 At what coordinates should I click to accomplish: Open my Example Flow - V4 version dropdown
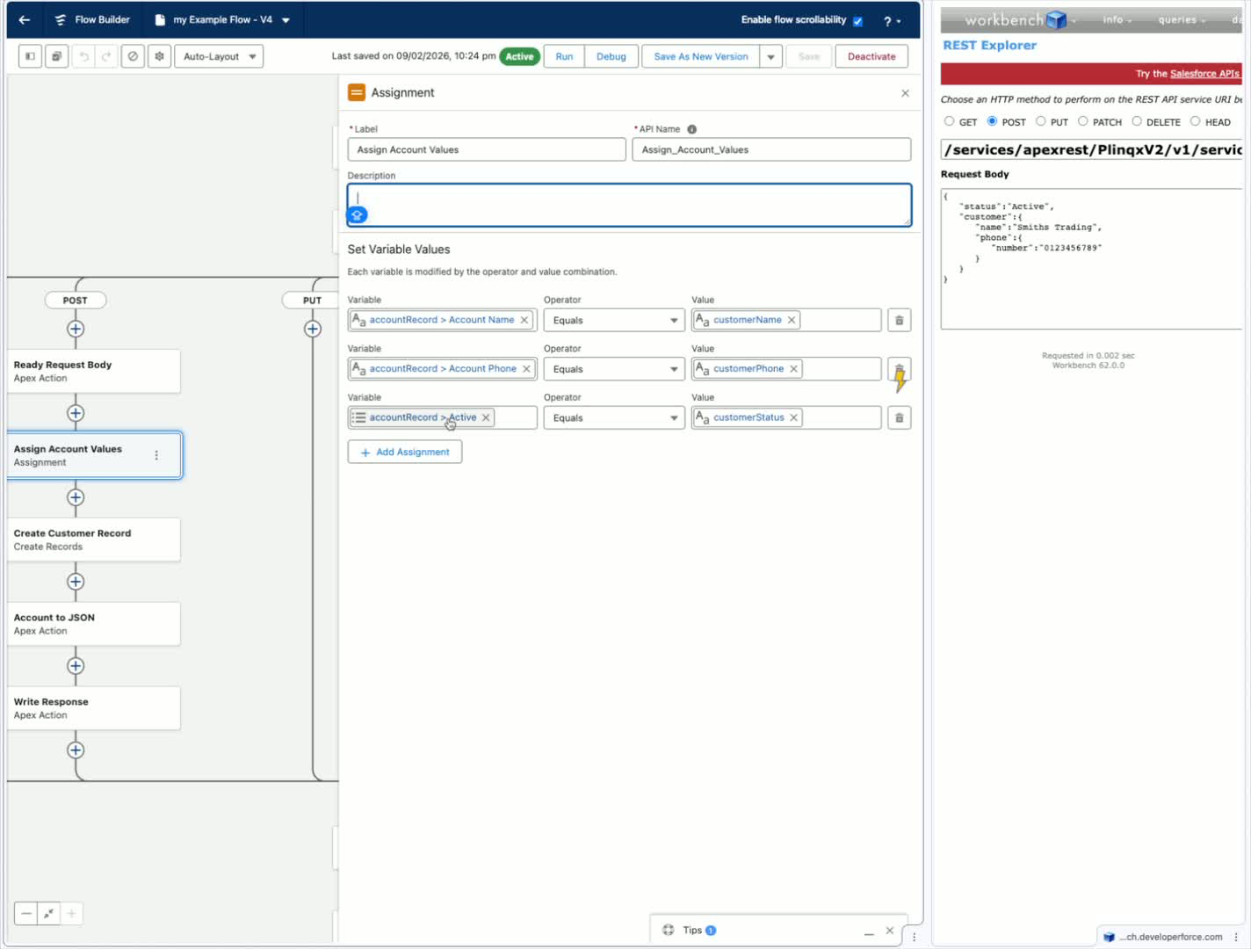(286, 20)
